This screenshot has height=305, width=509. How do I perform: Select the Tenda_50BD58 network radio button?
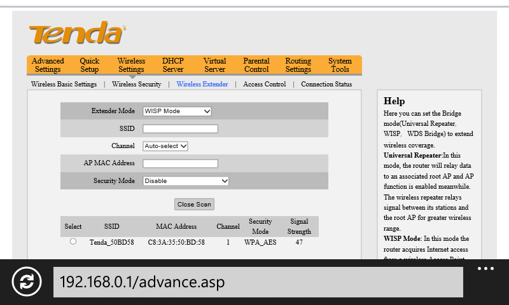point(73,241)
